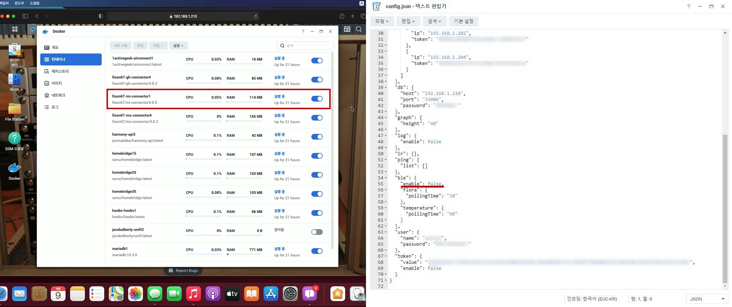Launch Docker from the DSM desktop
The height and width of the screenshot is (307, 732).
[x=15, y=172]
